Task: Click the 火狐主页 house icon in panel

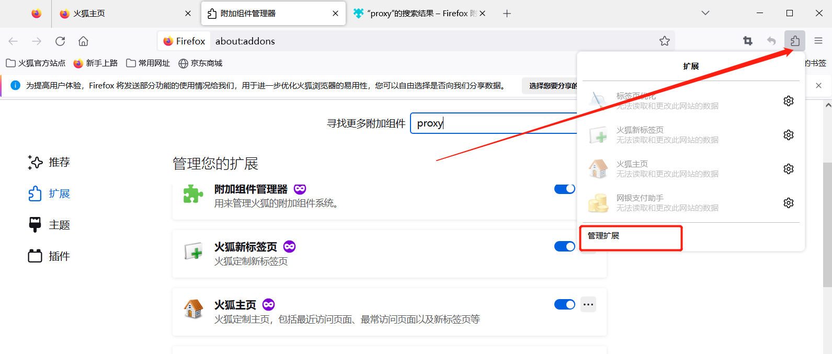Action: pos(598,169)
